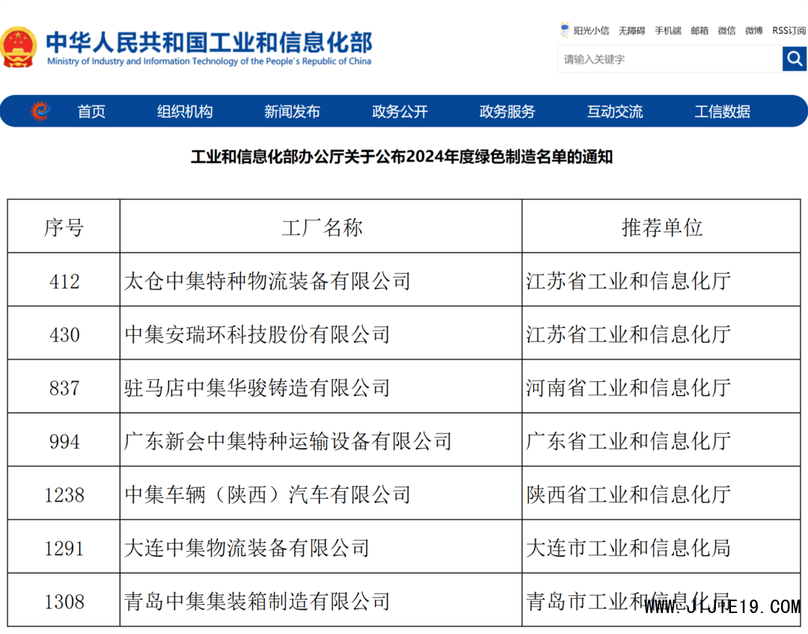The height and width of the screenshot is (634, 808).
Task: Open 政务服务 menu
Action: click(x=507, y=111)
